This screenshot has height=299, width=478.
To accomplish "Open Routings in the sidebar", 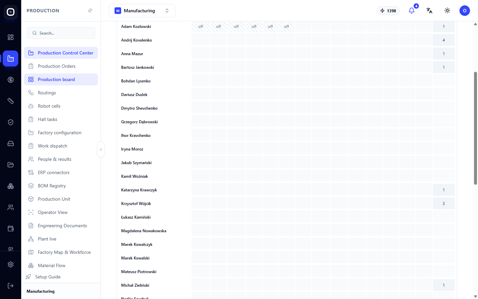I will coord(61,93).
